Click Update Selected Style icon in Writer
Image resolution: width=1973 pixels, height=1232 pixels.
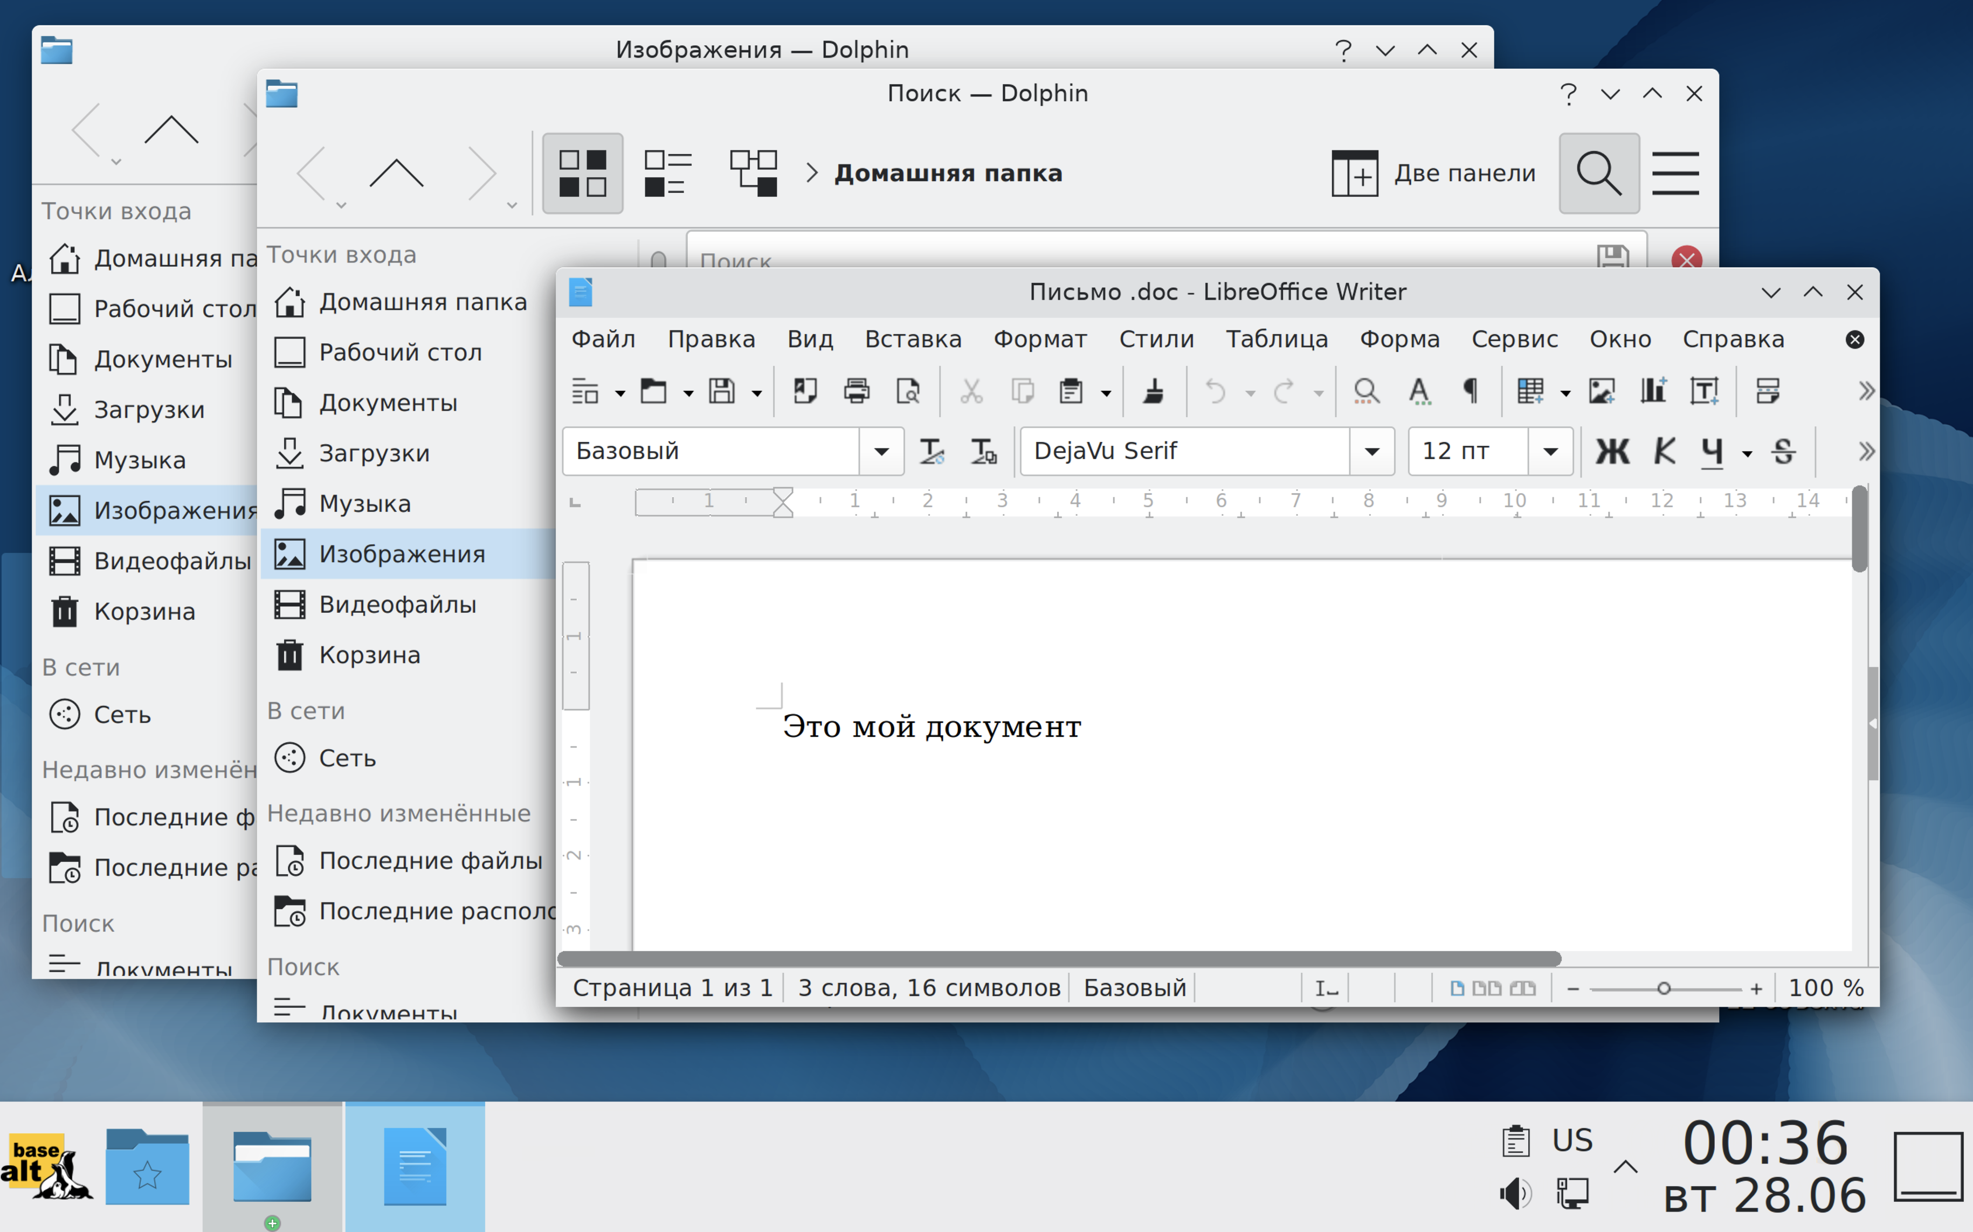pos(932,452)
